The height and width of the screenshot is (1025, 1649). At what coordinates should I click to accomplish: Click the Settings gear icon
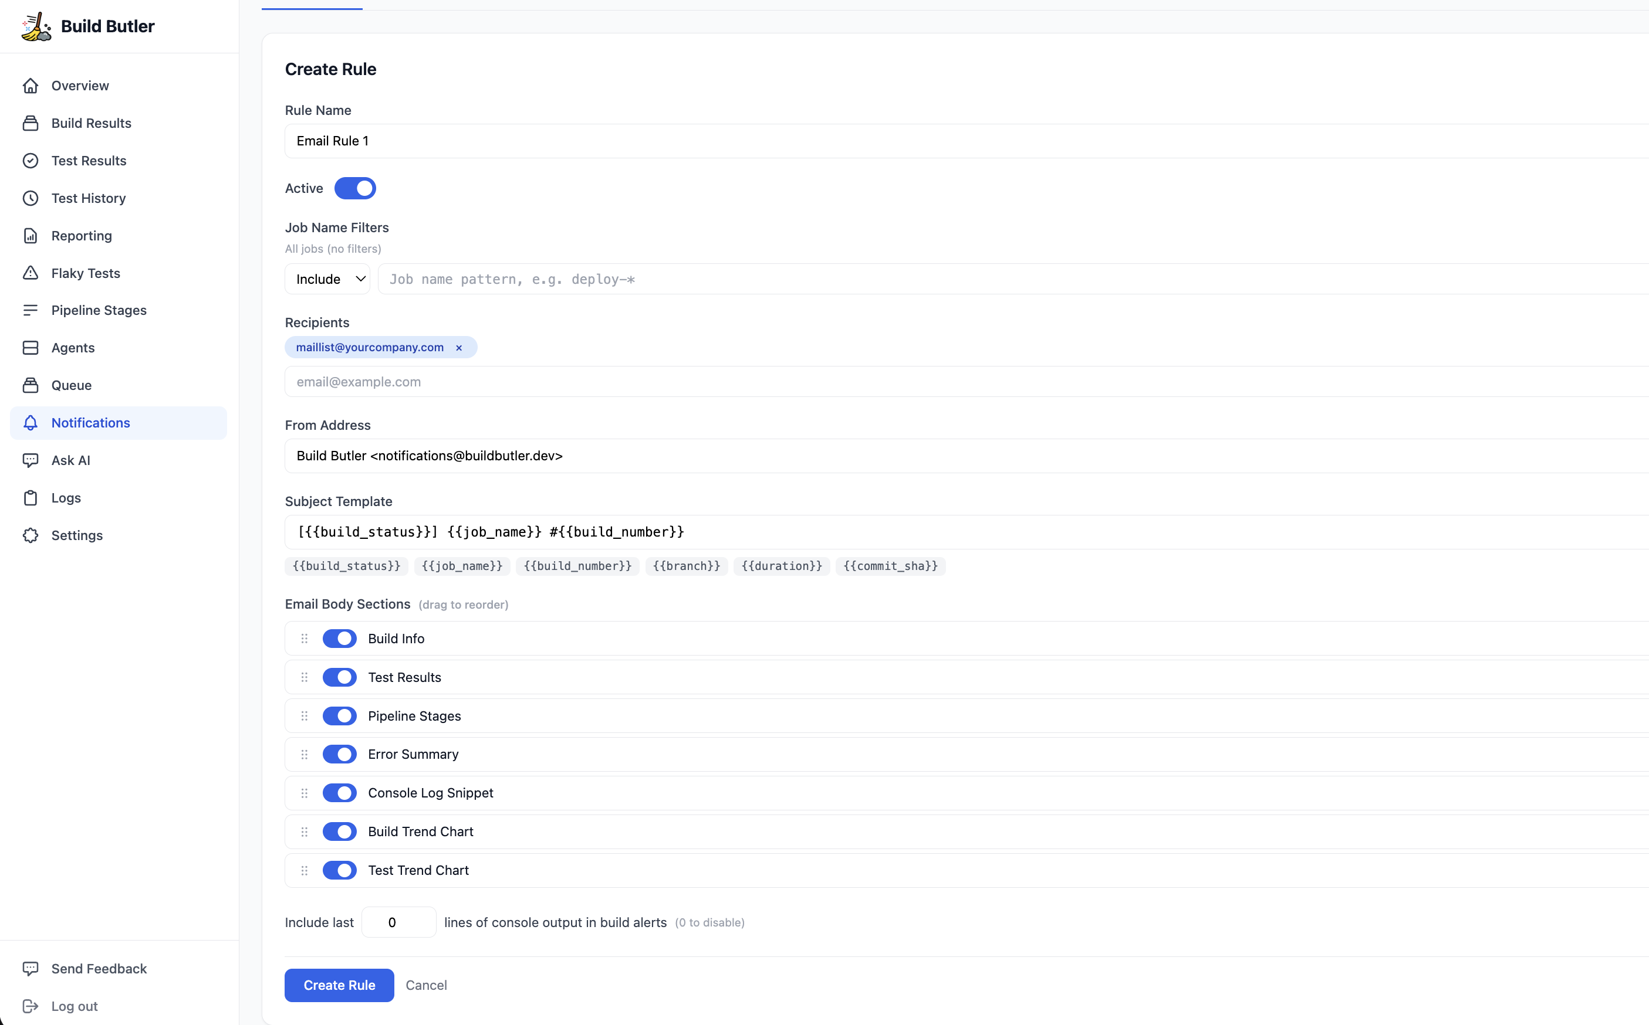click(31, 535)
